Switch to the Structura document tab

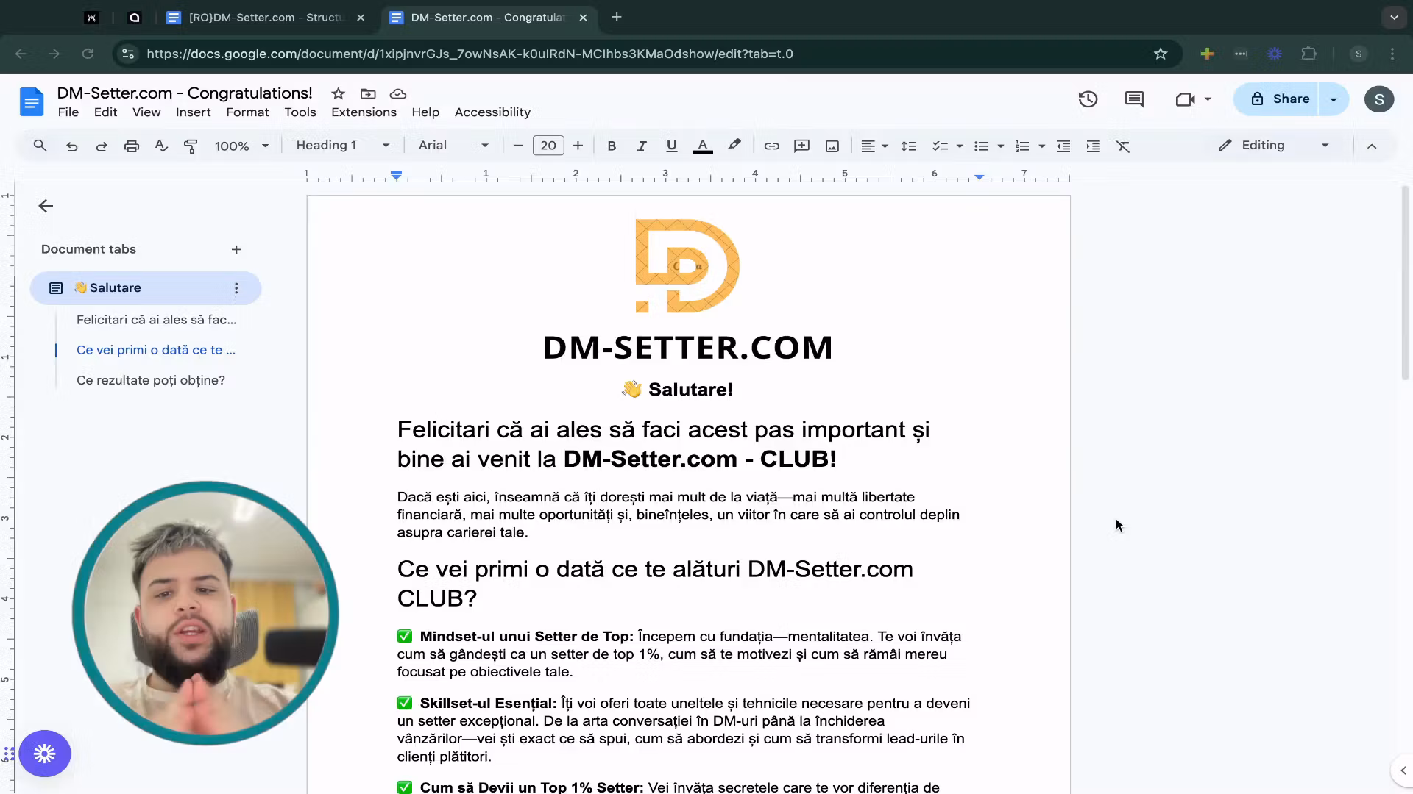coord(258,18)
